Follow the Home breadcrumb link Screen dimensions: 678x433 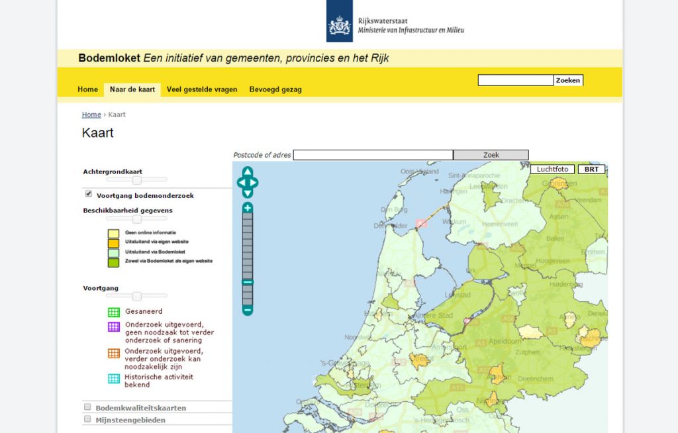point(91,114)
